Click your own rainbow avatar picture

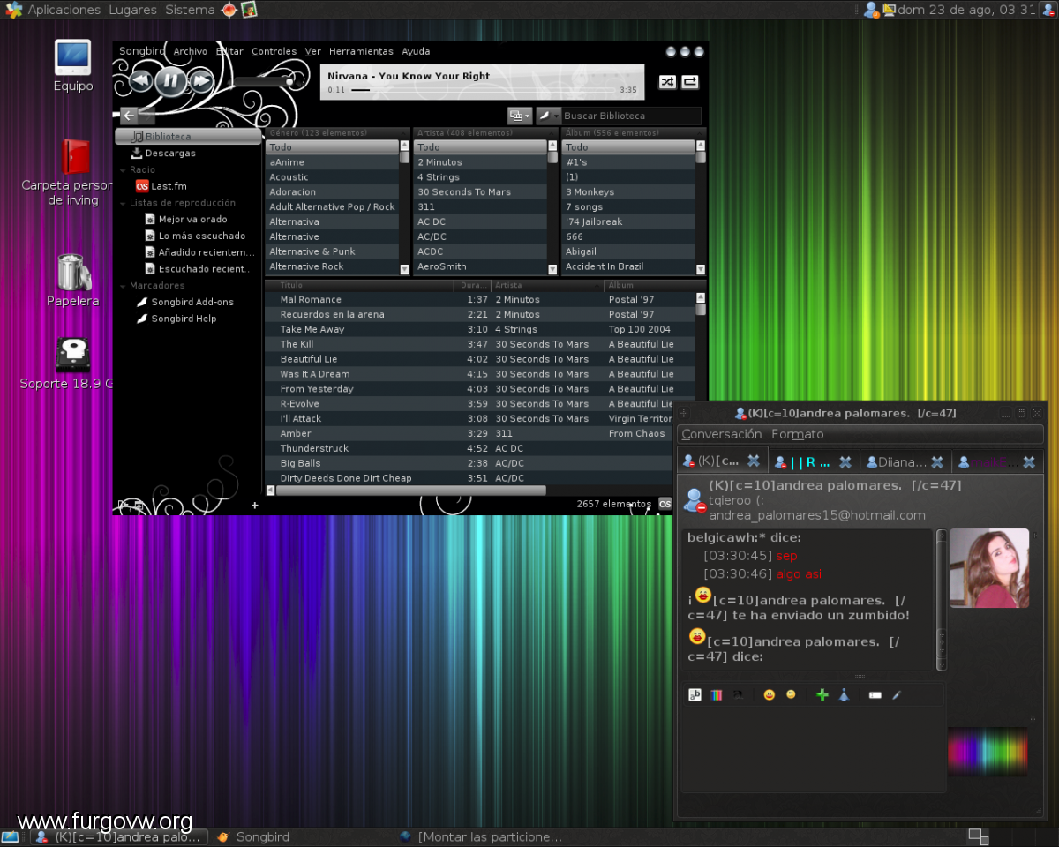988,753
